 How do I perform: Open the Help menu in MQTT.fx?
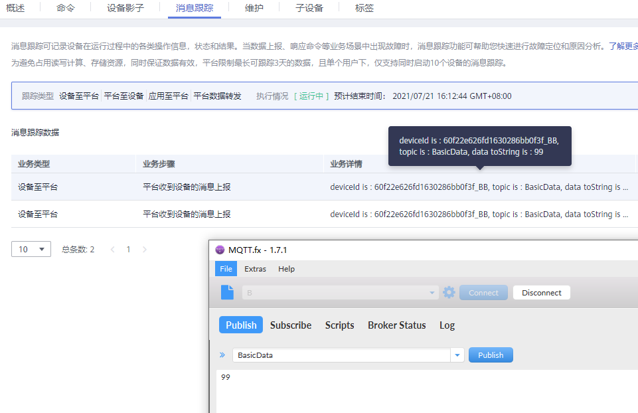pyautogui.click(x=286, y=269)
